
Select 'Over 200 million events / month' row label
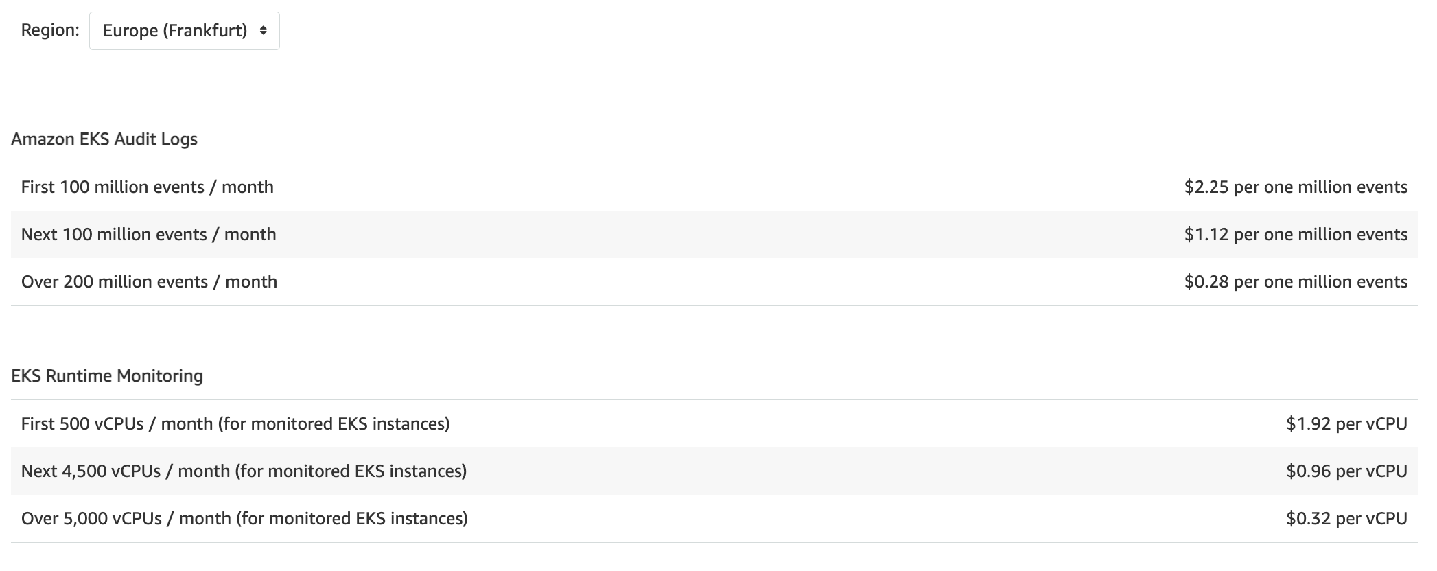click(x=150, y=282)
